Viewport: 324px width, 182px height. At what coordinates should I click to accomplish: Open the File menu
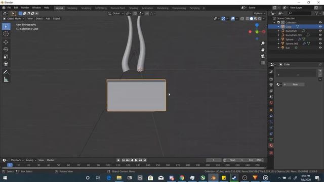[x=9, y=8]
